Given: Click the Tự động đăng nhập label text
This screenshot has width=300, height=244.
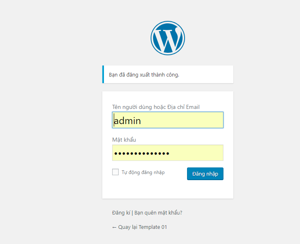Looking at the screenshot, I should click(x=143, y=172).
